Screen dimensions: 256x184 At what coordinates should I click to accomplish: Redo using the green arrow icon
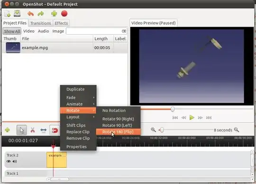[x=41, y=14]
